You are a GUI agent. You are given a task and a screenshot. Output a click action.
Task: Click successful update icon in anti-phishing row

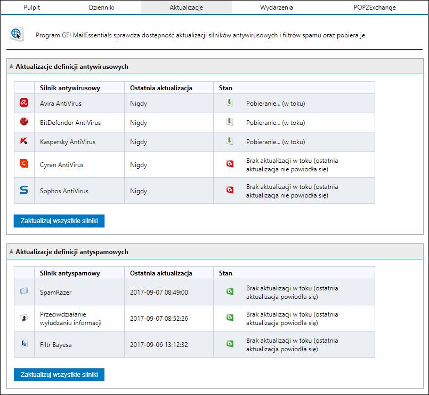click(x=230, y=318)
